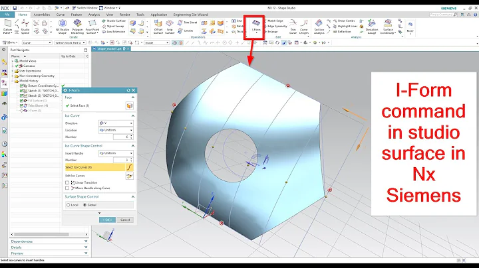Reset the I-Form dialog
The width and height of the screenshot is (479, 268).
coord(128,90)
